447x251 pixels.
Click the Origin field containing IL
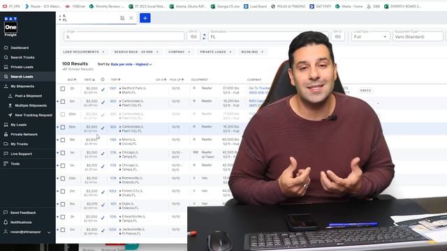(124, 36)
